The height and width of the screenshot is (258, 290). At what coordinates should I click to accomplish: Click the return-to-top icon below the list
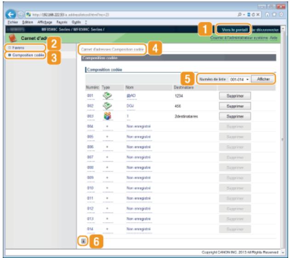tap(83, 241)
